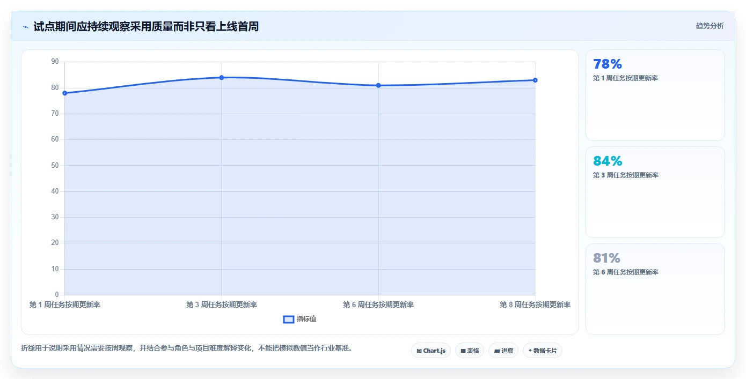The width and height of the screenshot is (746, 379).
Task: Select the 表格 chip
Action: (470, 351)
